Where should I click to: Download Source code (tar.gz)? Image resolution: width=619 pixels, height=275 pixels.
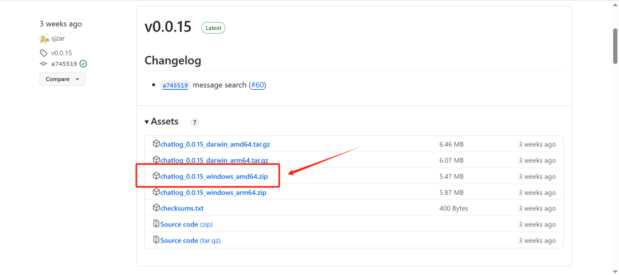click(190, 241)
